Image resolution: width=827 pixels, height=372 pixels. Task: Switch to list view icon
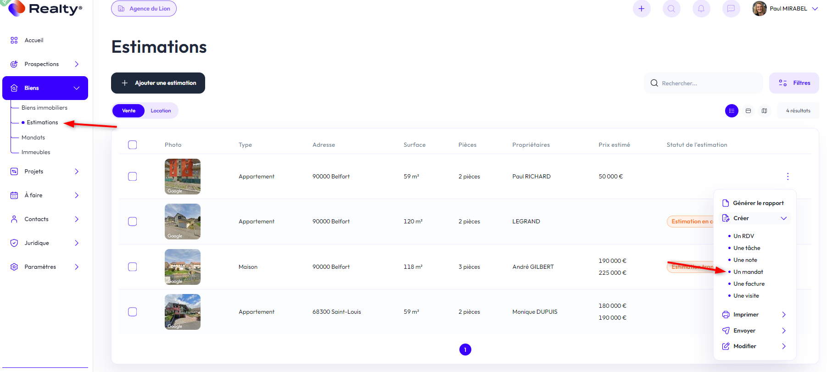click(732, 111)
